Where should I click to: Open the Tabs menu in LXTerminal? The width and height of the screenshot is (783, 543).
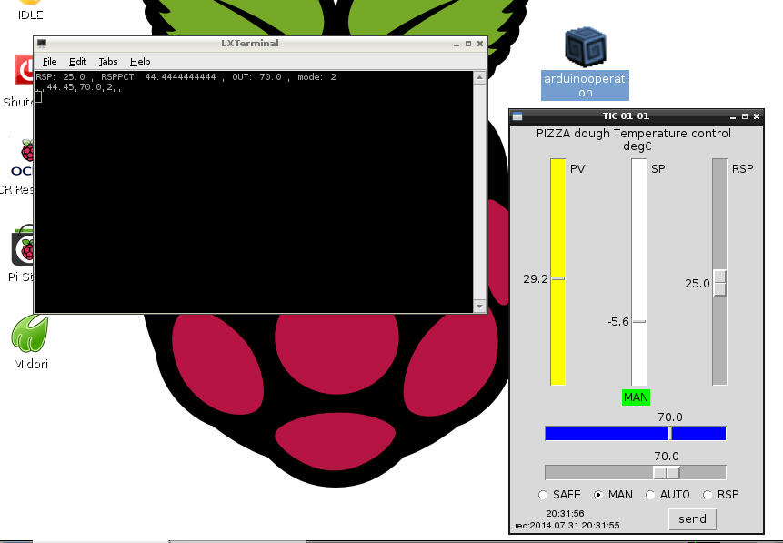tap(107, 62)
